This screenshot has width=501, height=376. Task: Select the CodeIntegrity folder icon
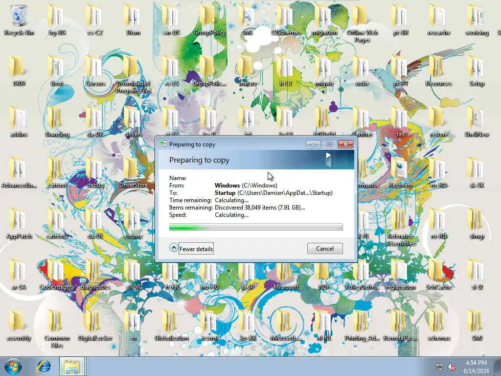(x=57, y=274)
